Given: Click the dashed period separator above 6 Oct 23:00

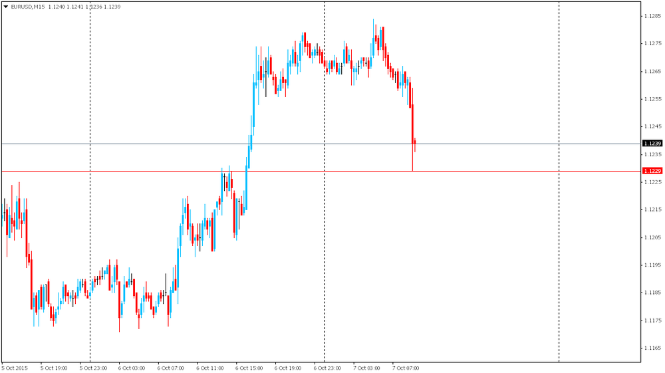Looking at the screenshot, I should (325, 199).
